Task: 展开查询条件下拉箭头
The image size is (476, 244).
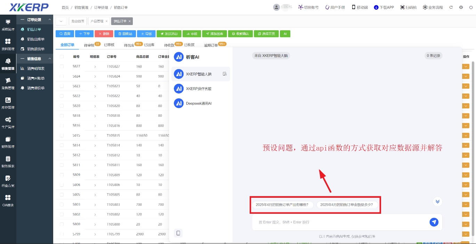Action: (x=61, y=21)
